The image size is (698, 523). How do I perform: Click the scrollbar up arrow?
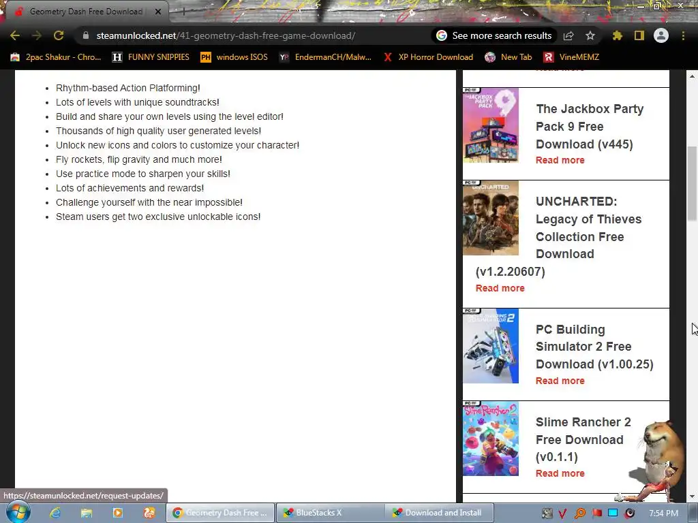[692, 76]
